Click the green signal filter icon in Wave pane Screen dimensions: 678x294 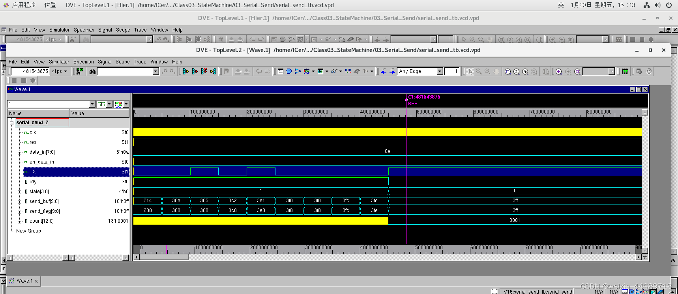click(x=102, y=104)
